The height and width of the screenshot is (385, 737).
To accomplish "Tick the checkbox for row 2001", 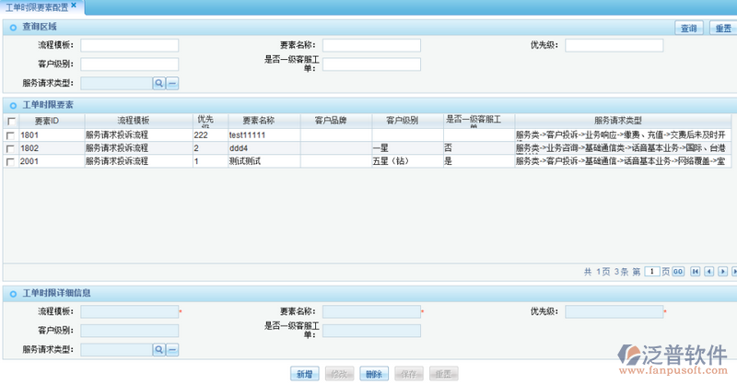I will (11, 161).
